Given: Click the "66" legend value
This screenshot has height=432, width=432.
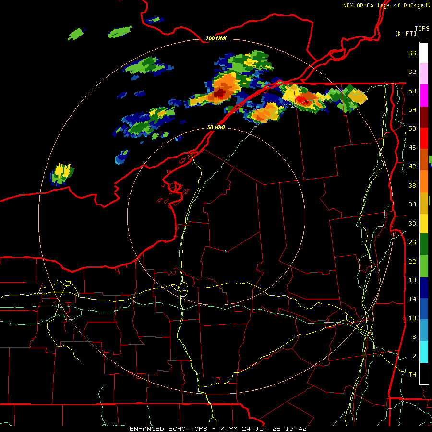Looking at the screenshot, I should tap(412, 53).
